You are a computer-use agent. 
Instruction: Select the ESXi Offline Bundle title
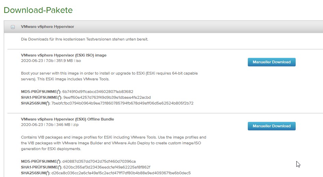click(67, 119)
